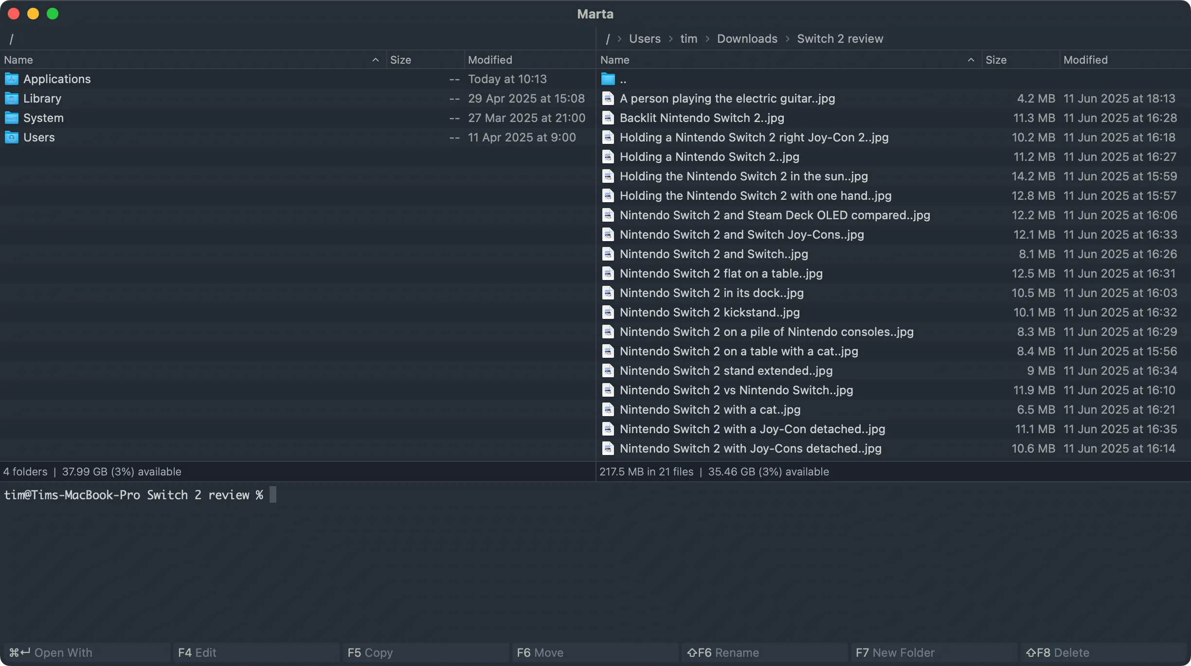This screenshot has width=1191, height=666.
Task: Click the Users folder icon
Action: [12, 137]
